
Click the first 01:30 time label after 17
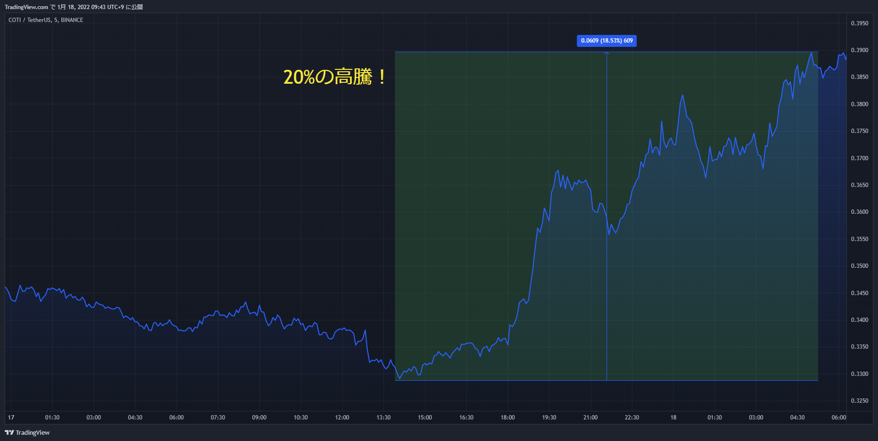(x=52, y=418)
